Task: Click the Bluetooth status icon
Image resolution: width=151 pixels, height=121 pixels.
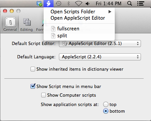Action: pos(68,4)
